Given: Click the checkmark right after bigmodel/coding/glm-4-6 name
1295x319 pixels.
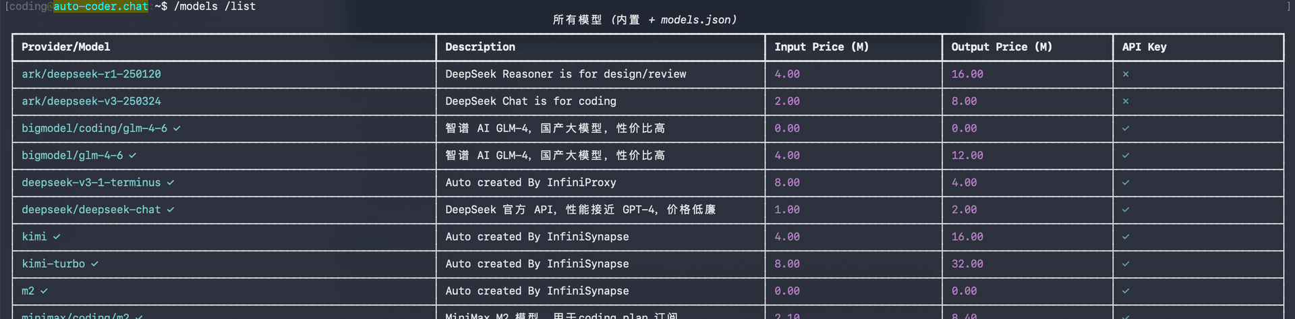Looking at the screenshot, I should (x=177, y=128).
